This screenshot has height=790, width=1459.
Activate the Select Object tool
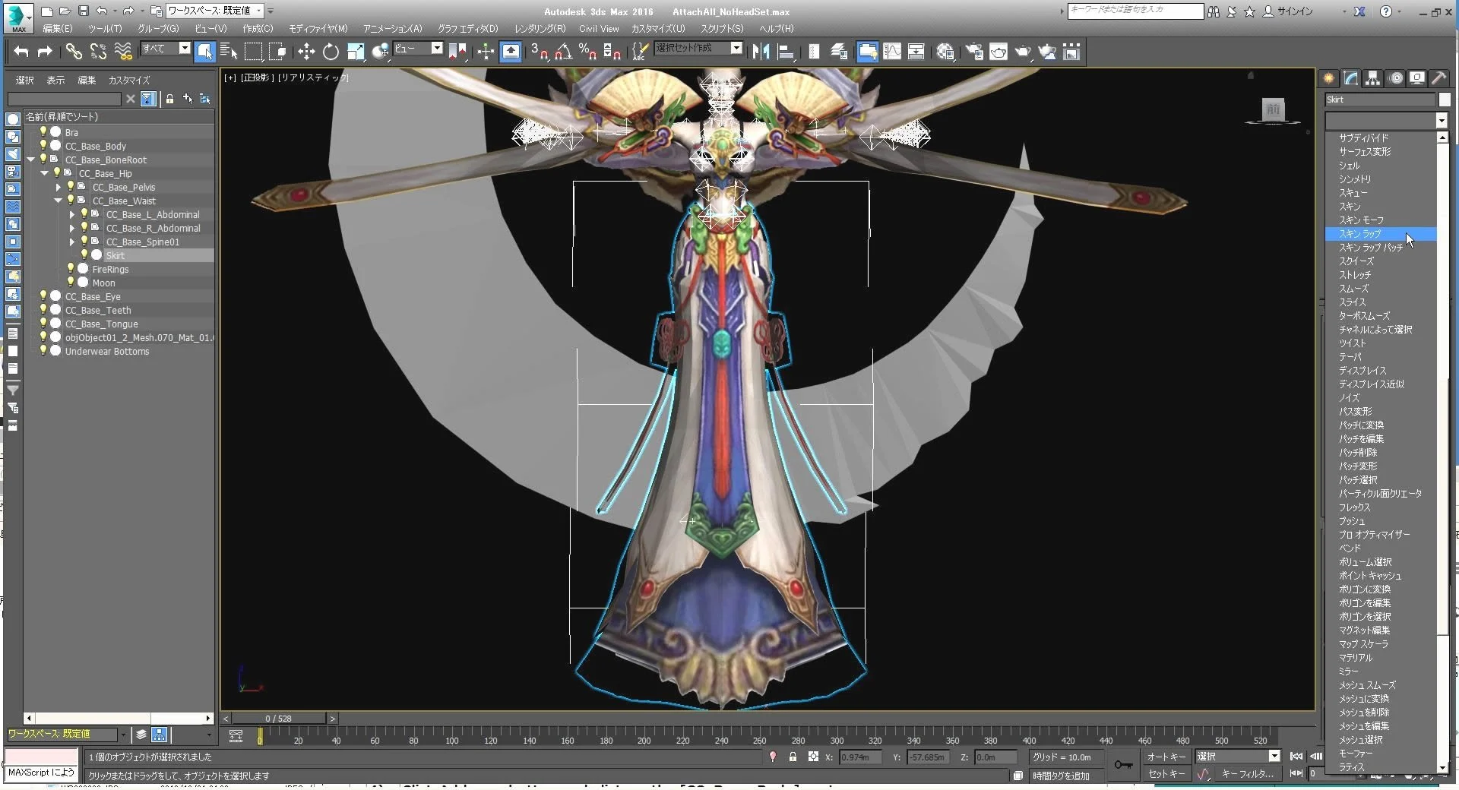(204, 52)
